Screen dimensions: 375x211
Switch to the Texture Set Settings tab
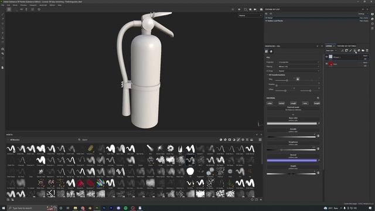346,46
